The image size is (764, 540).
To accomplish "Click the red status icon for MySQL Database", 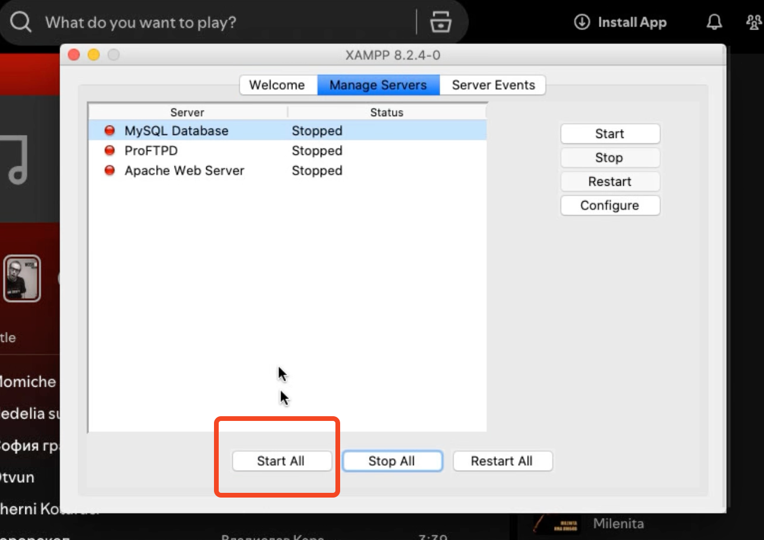I will [109, 130].
